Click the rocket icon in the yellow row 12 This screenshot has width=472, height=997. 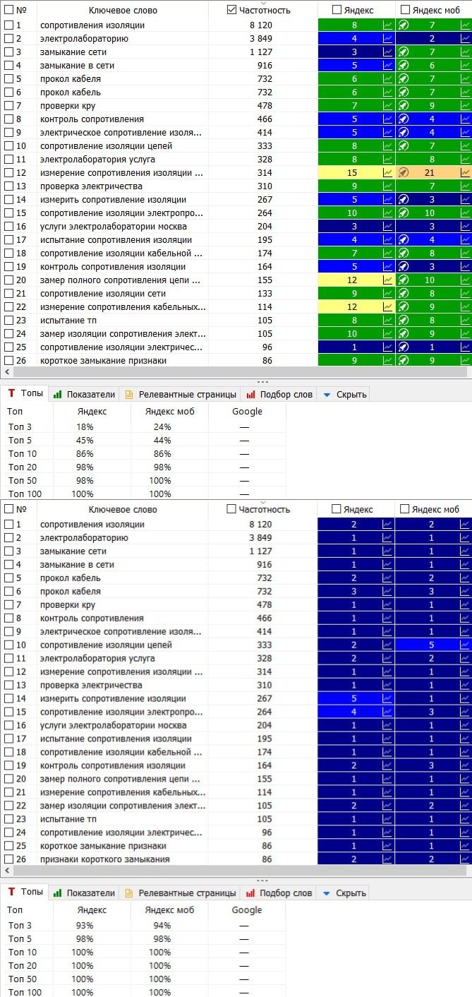(x=404, y=172)
